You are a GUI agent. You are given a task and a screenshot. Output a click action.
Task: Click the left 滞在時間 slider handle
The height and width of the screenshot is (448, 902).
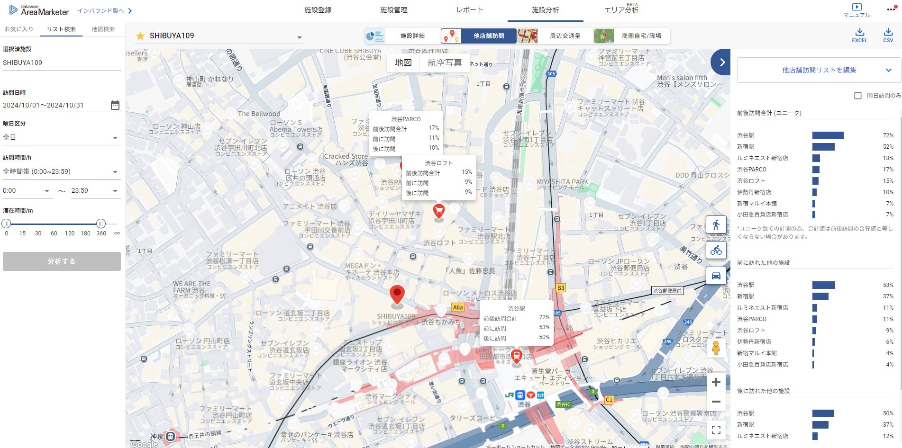pos(6,224)
